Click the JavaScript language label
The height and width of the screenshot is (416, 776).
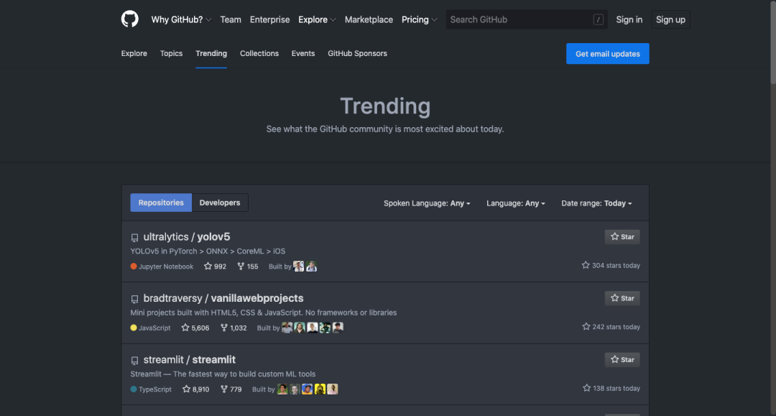[154, 328]
